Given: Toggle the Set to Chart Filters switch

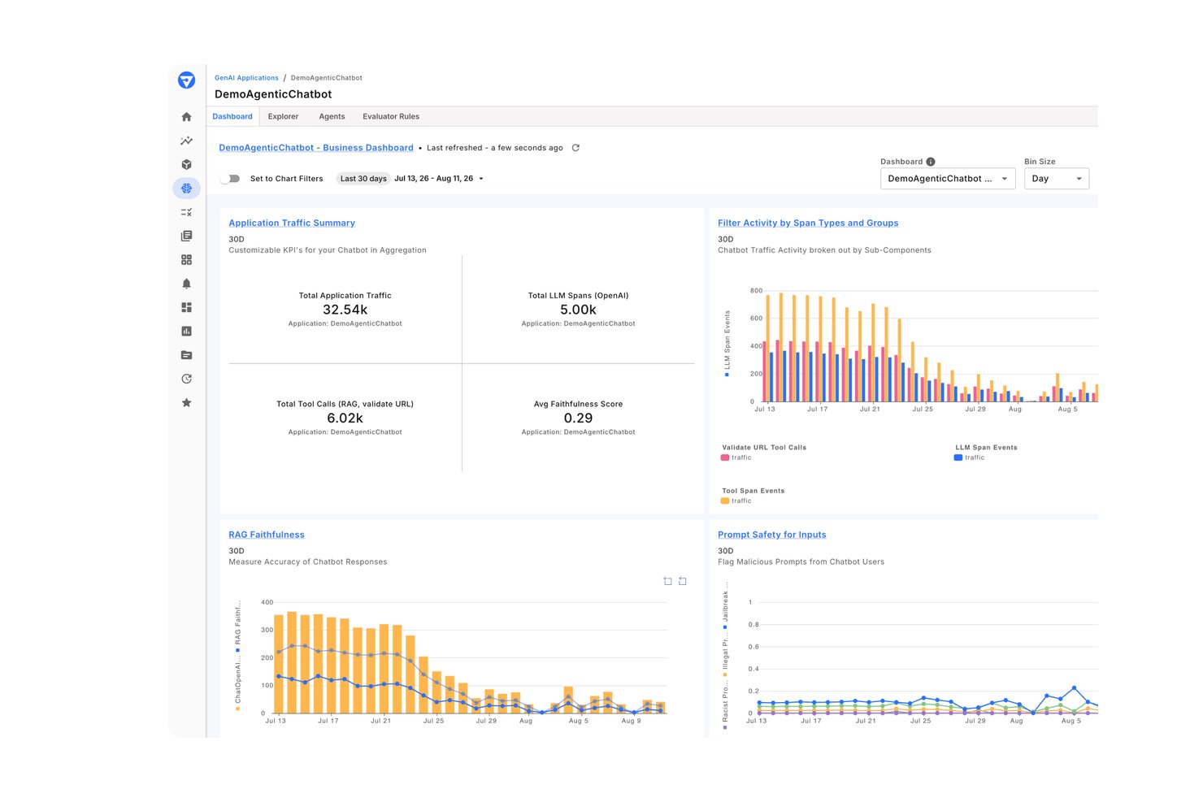Looking at the screenshot, I should [231, 179].
